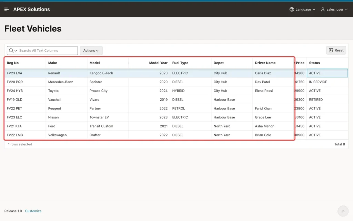Click the PETROL fuel type cell

click(x=190, y=108)
